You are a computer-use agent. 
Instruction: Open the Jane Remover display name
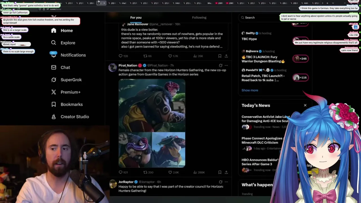point(138,24)
